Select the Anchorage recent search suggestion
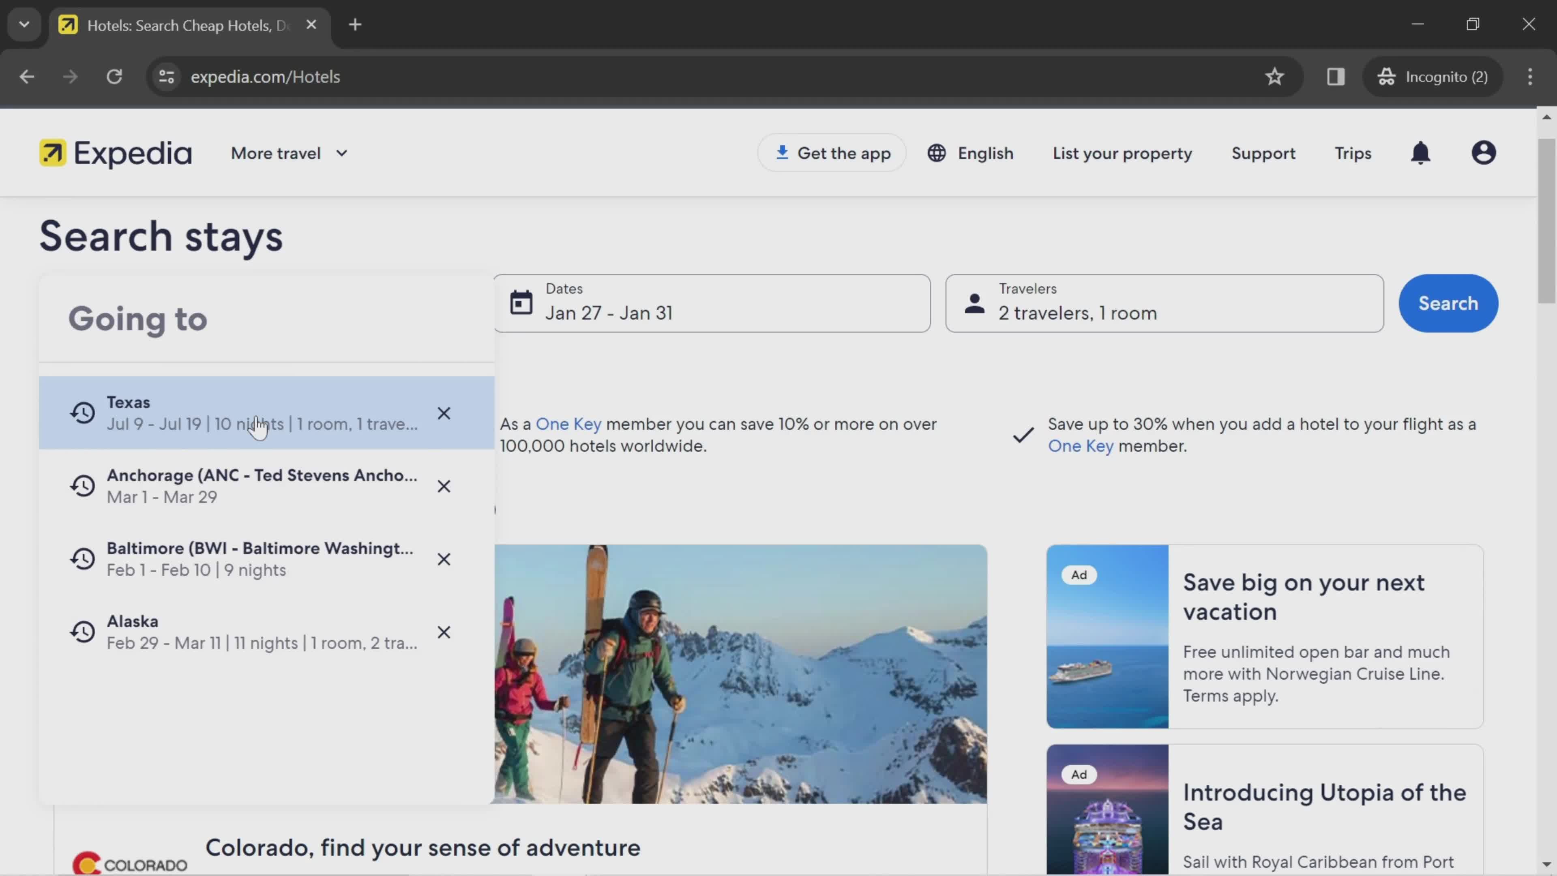This screenshot has height=876, width=1557. tap(262, 485)
